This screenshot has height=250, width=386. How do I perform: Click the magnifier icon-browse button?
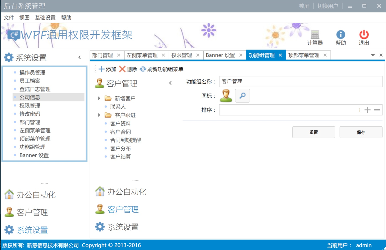pyautogui.click(x=242, y=96)
